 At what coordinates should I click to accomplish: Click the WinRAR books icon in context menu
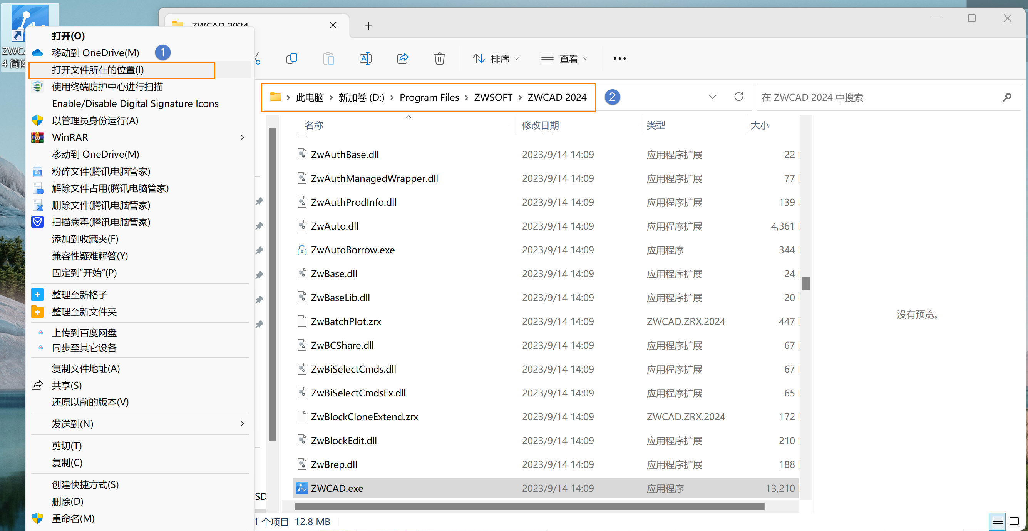pos(37,137)
